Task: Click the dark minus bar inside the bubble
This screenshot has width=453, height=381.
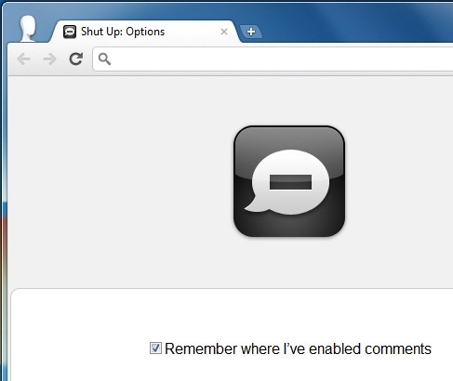Action: pyautogui.click(x=290, y=182)
